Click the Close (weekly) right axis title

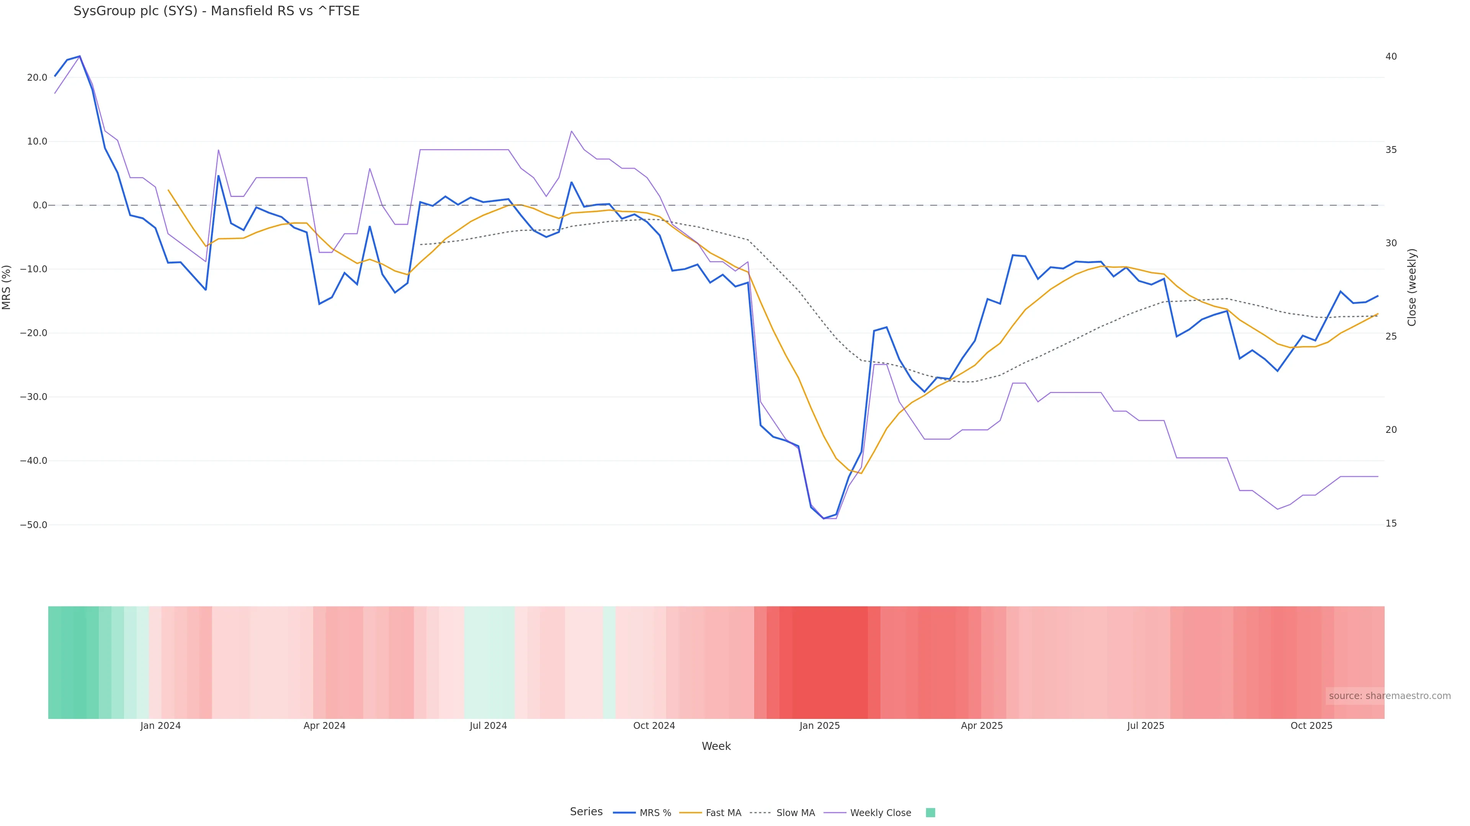(1412, 287)
